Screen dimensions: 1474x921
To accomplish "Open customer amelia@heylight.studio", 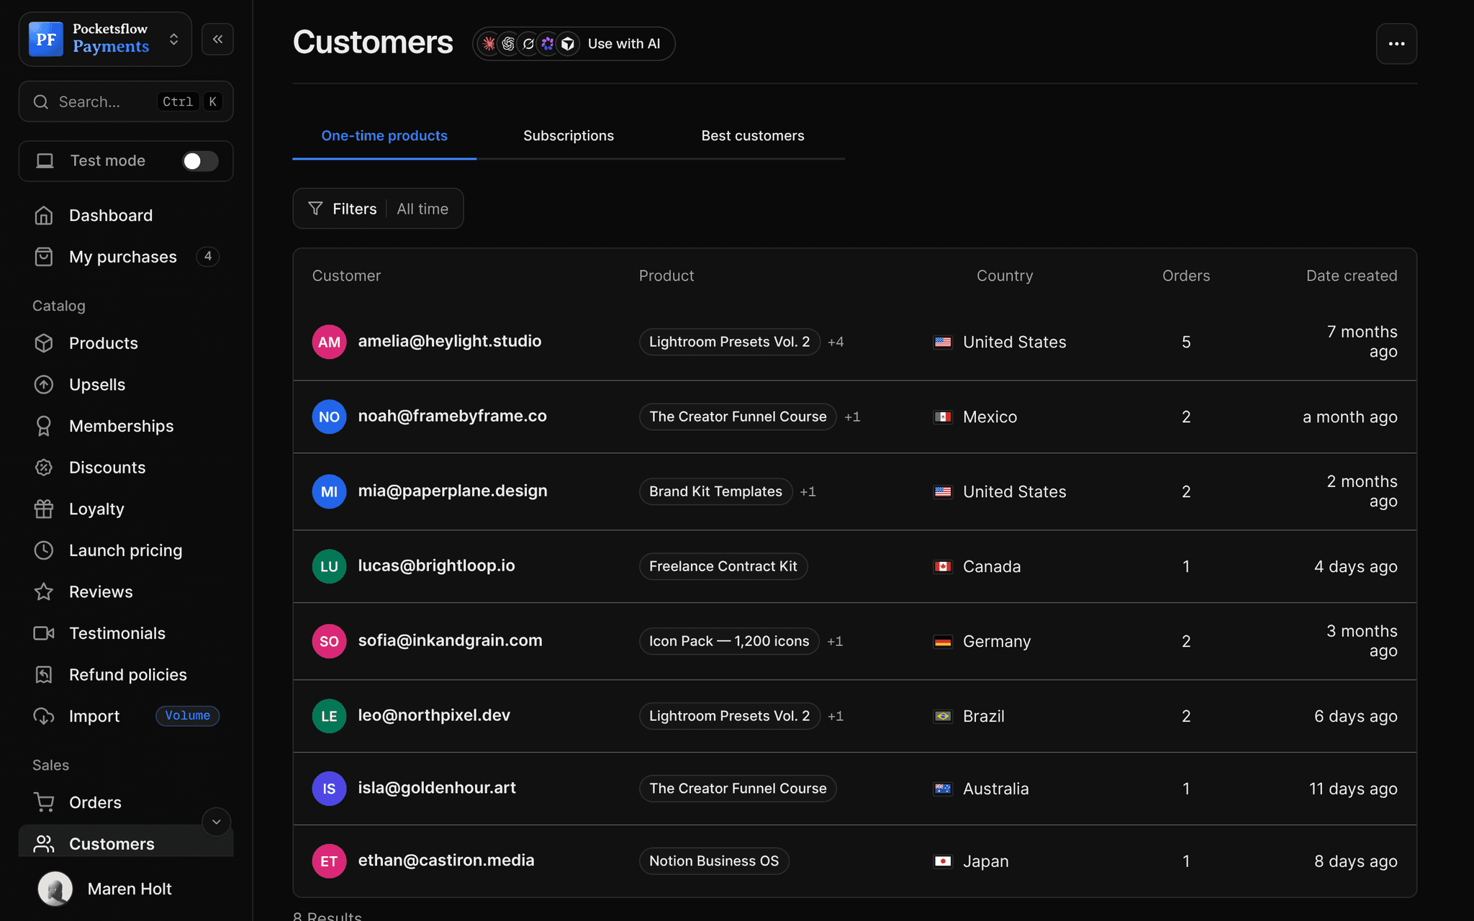I will (x=450, y=341).
